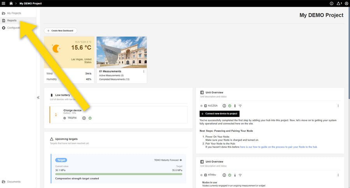This screenshot has height=188, width=350.
Task: Open Reports in the sidebar
Action: (x=12, y=20)
